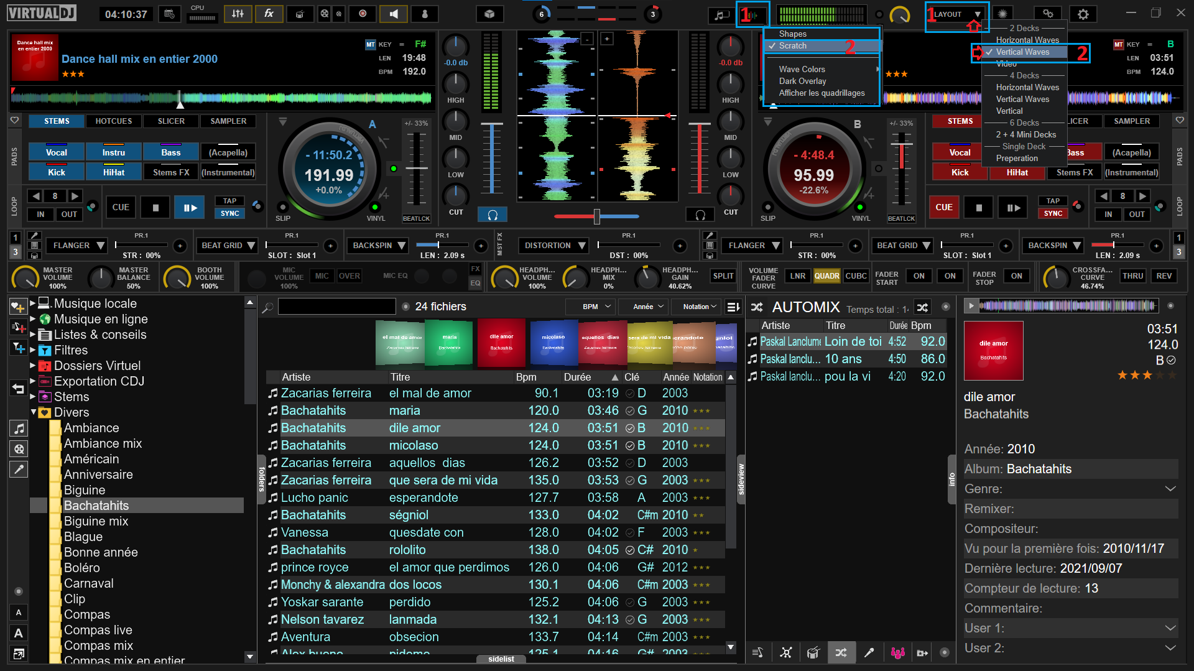Screen dimensions: 1194x671
Task: Click right deck loop OUT button
Action: point(1137,215)
